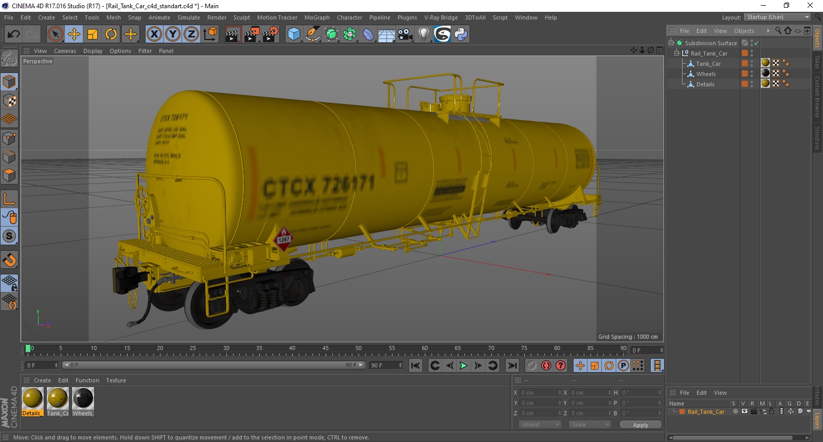Select the Tank_Car material swatch
This screenshot has height=442, width=823.
tap(58, 398)
